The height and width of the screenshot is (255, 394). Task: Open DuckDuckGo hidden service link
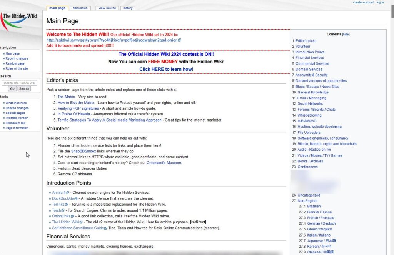click(x=63, y=198)
